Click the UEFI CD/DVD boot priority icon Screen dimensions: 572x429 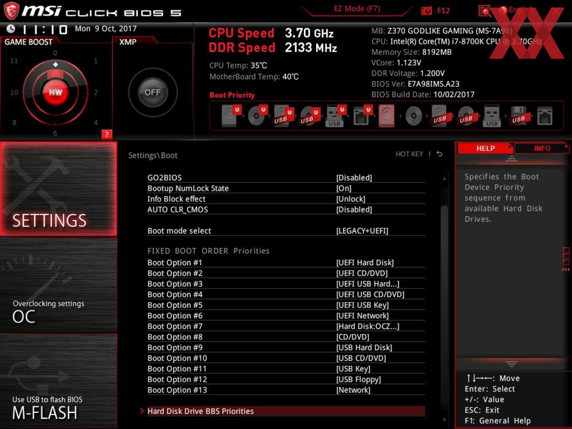[x=257, y=116]
